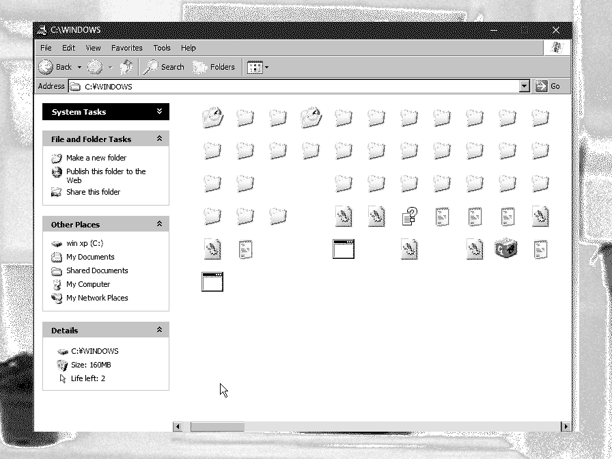The height and width of the screenshot is (459, 612).
Task: Open the My Documents link
Action: click(x=90, y=257)
